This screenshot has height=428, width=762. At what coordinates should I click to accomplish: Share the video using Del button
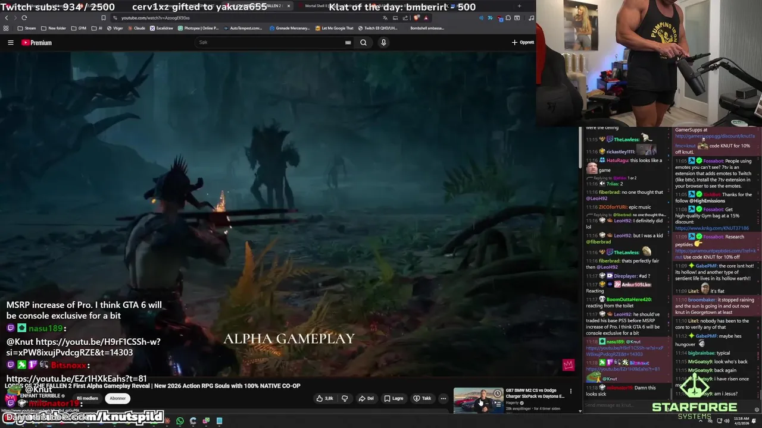(366, 398)
